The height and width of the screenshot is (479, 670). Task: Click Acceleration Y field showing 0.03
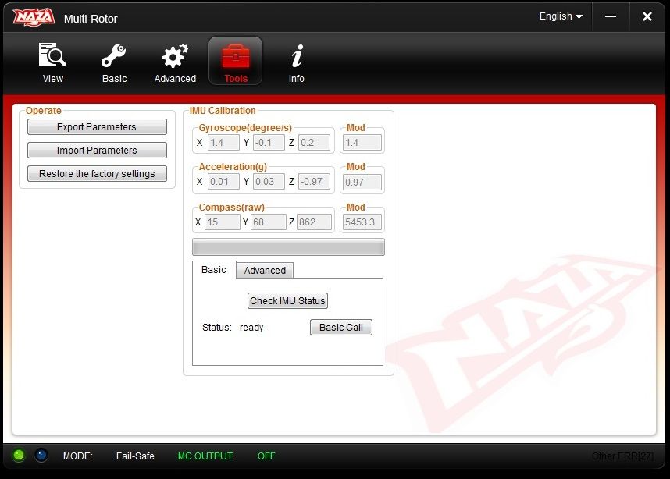click(x=269, y=182)
